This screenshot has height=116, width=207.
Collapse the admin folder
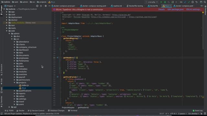point(9,34)
